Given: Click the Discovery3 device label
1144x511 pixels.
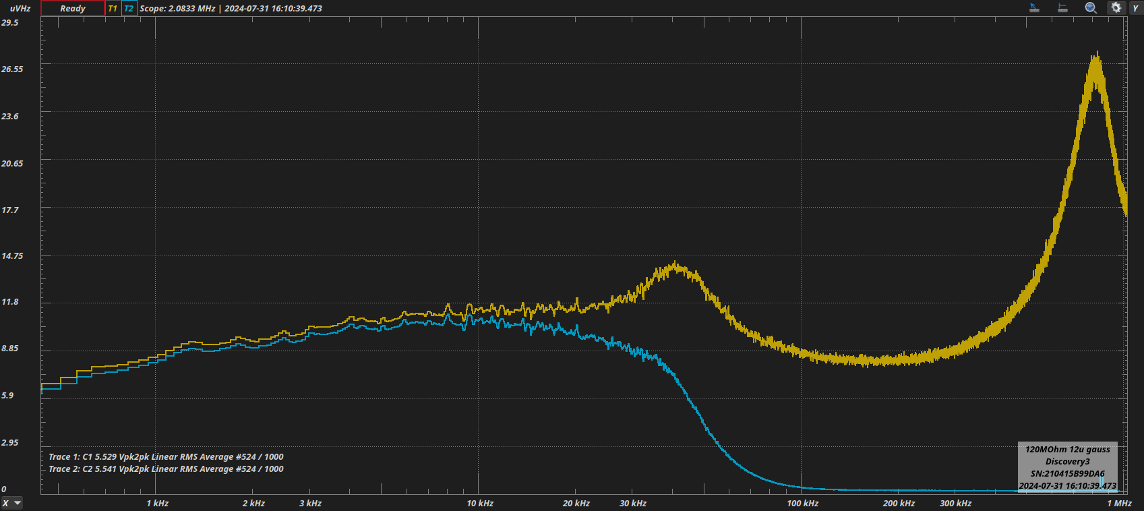Looking at the screenshot, I should [x=1068, y=461].
